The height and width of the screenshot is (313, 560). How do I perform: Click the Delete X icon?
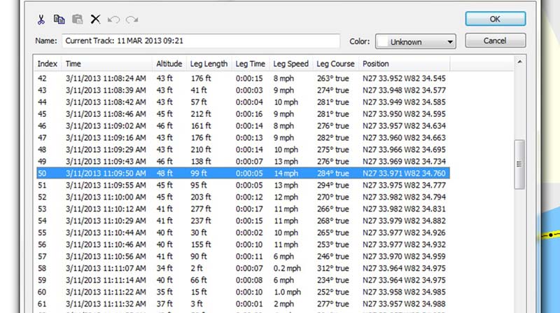click(x=95, y=20)
